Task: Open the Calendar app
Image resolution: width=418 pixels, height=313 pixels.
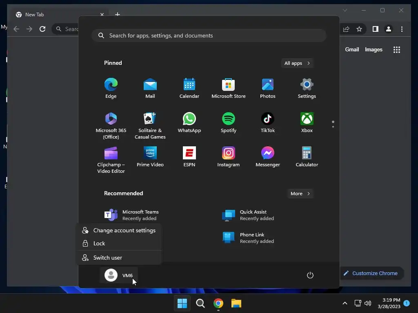Action: [x=189, y=88]
